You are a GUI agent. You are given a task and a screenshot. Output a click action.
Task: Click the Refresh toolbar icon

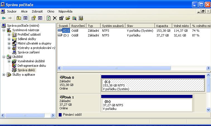click(48, 18)
